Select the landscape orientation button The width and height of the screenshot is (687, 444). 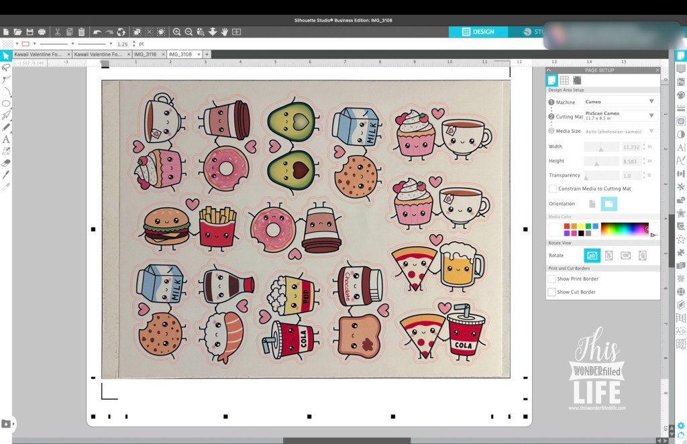point(609,204)
